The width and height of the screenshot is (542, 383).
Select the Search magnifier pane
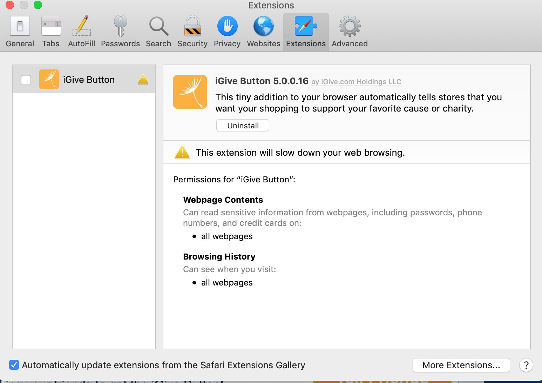point(158,32)
